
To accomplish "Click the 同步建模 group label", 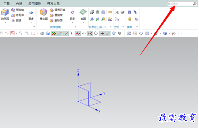I will (x=55, y=27).
